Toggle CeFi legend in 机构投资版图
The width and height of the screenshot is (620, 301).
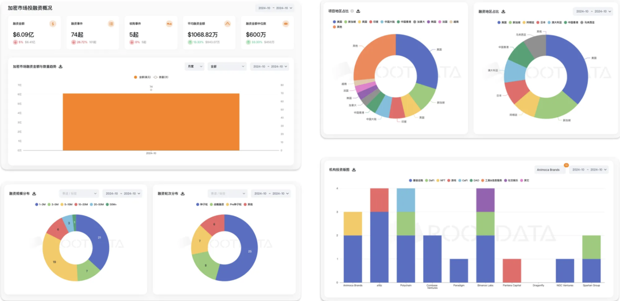(x=464, y=180)
